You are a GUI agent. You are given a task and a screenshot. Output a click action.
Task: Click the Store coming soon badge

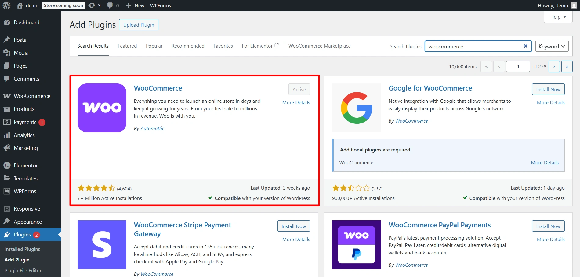(63, 5)
